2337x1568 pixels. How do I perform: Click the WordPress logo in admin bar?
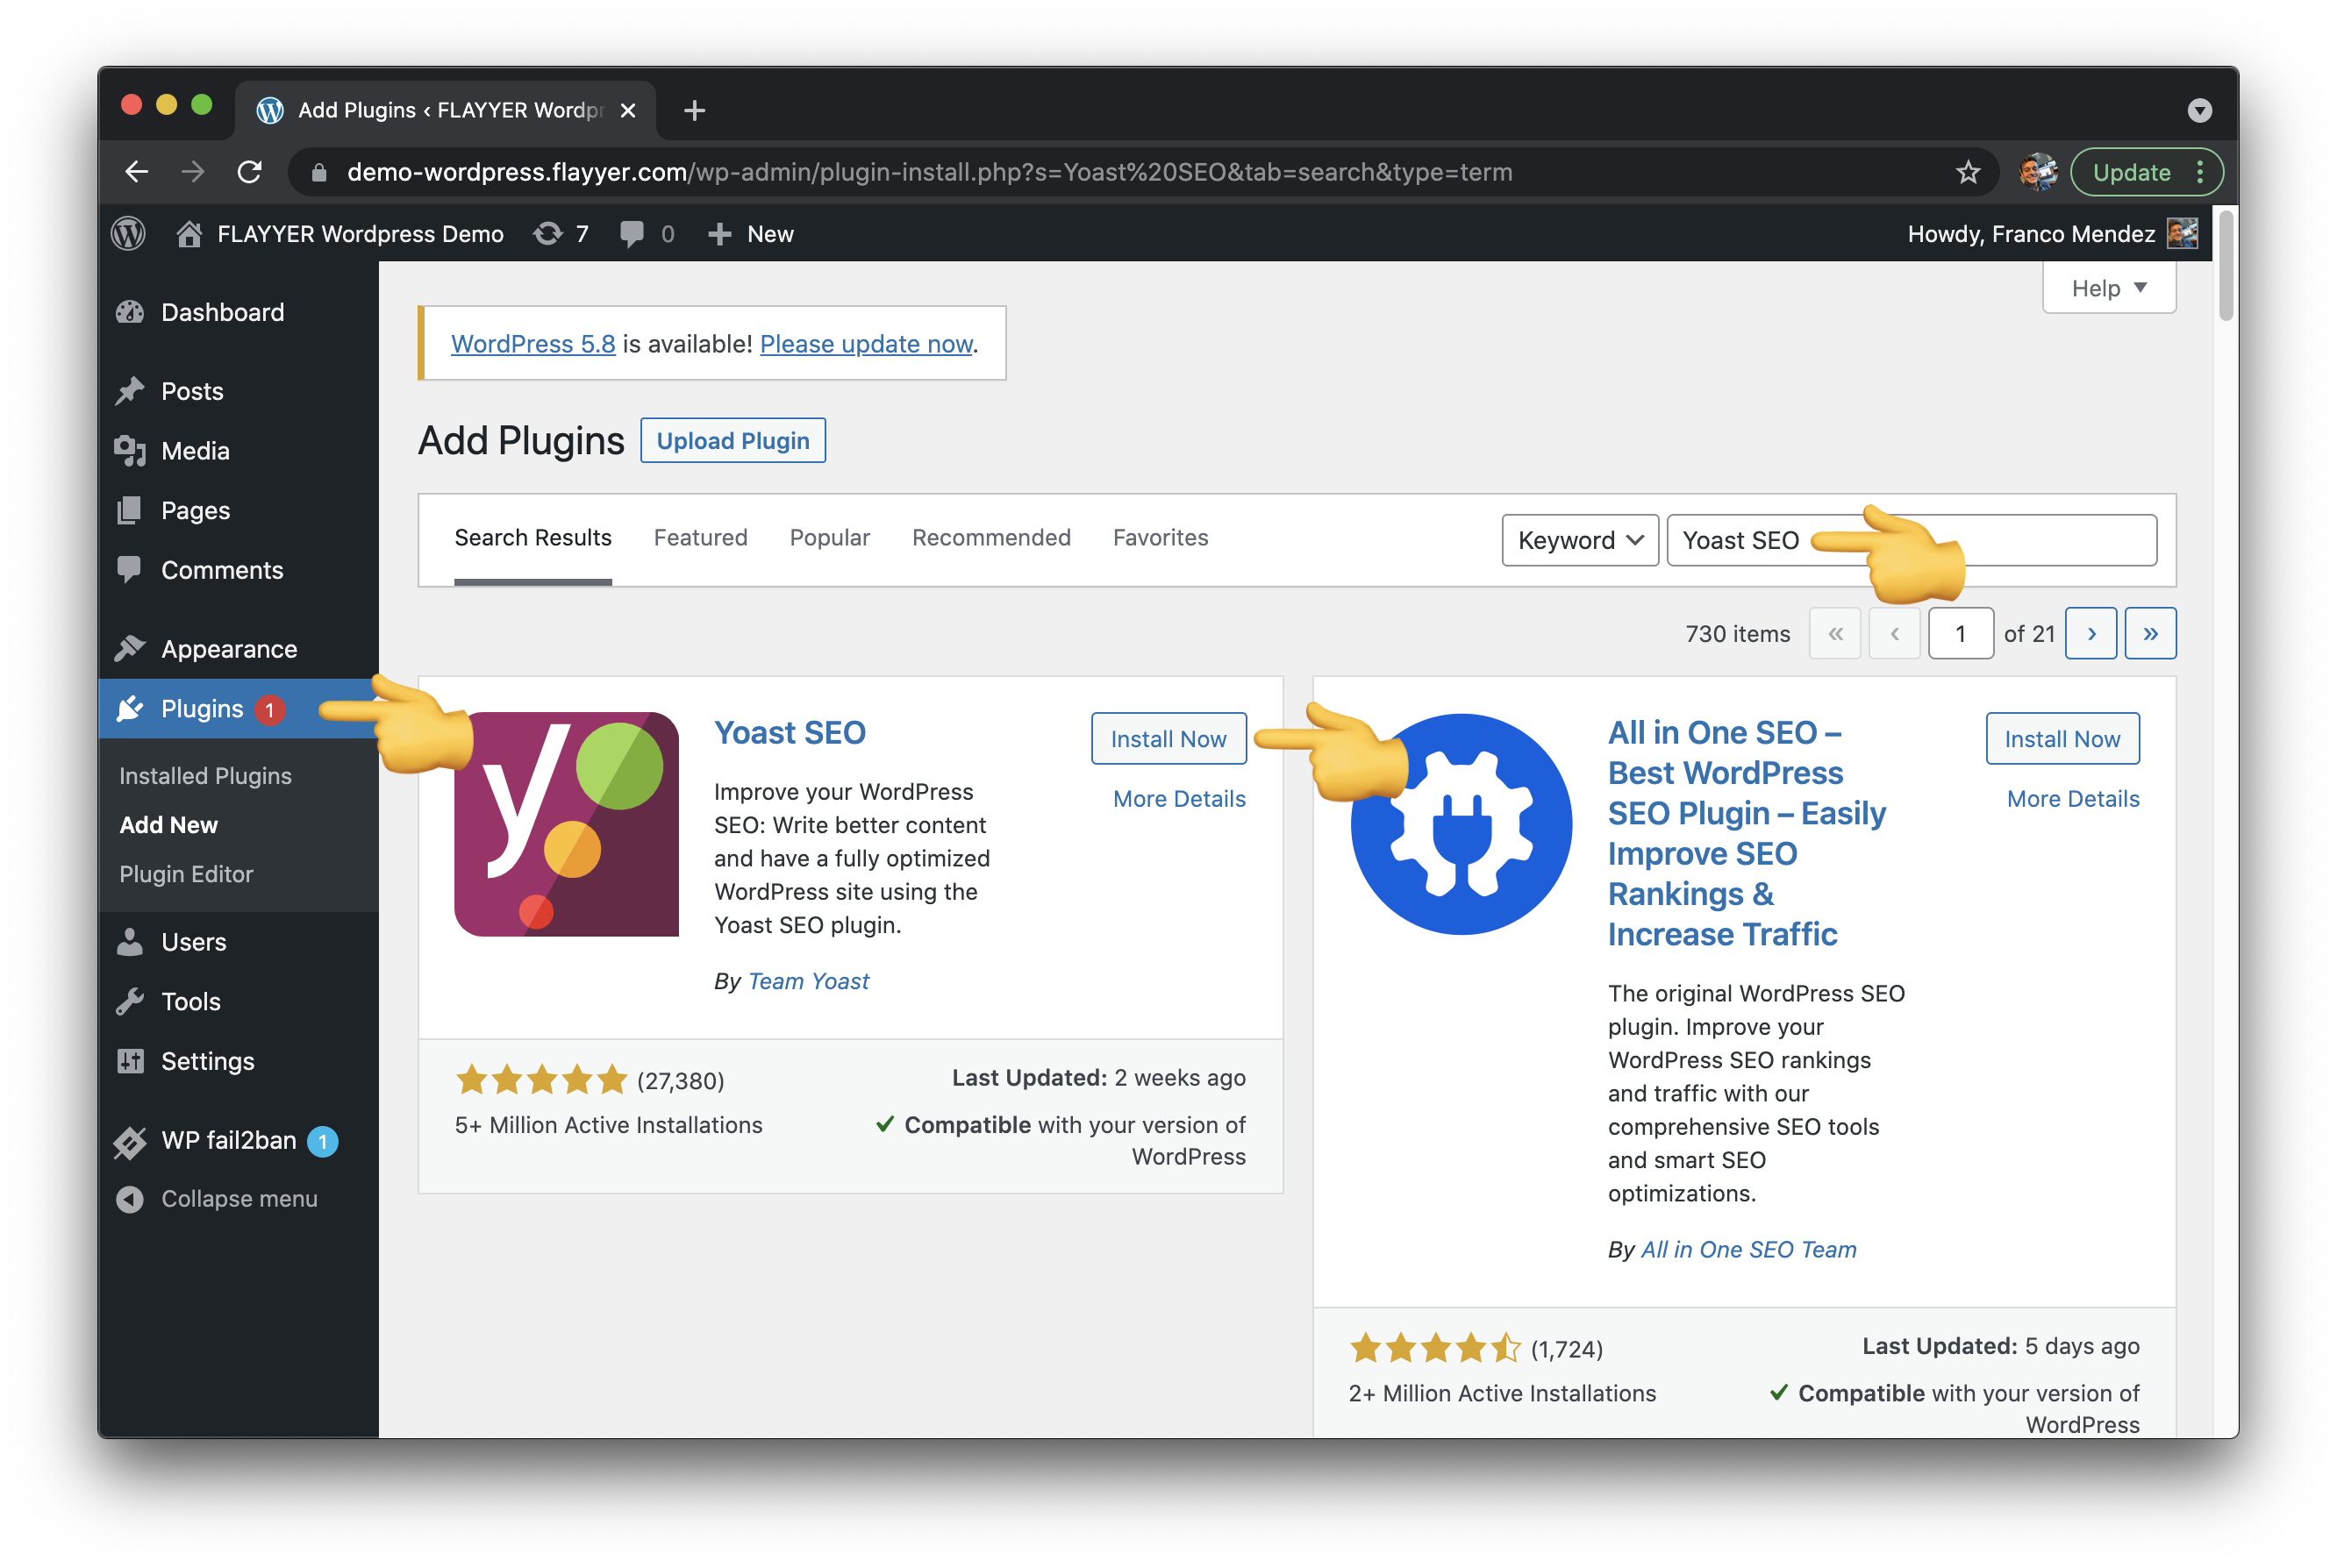click(x=128, y=234)
